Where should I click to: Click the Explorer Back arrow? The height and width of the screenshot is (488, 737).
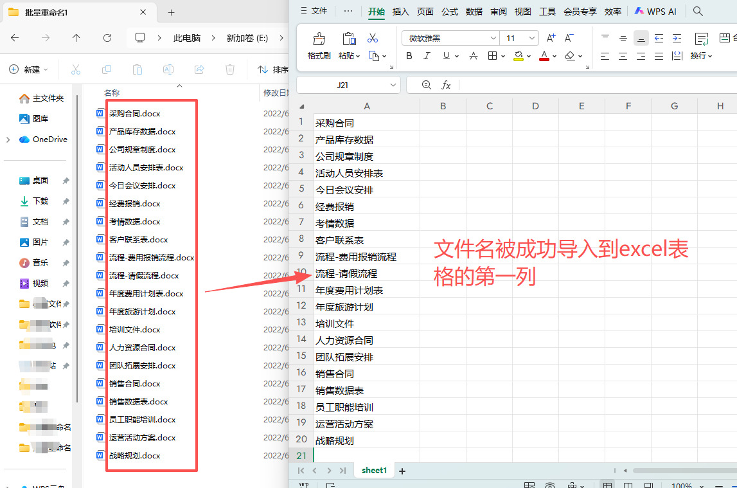(x=15, y=37)
